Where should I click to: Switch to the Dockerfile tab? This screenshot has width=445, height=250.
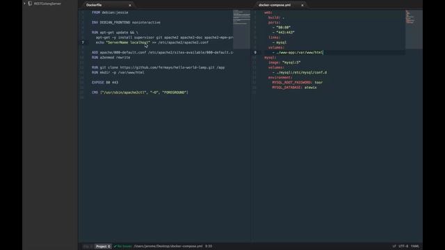94,5
